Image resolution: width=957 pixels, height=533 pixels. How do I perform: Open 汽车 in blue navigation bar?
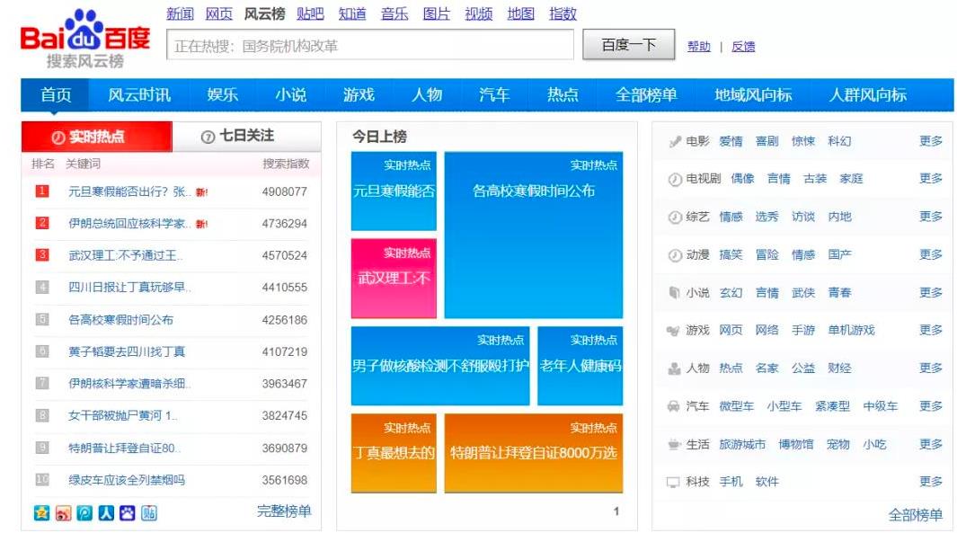click(x=494, y=94)
